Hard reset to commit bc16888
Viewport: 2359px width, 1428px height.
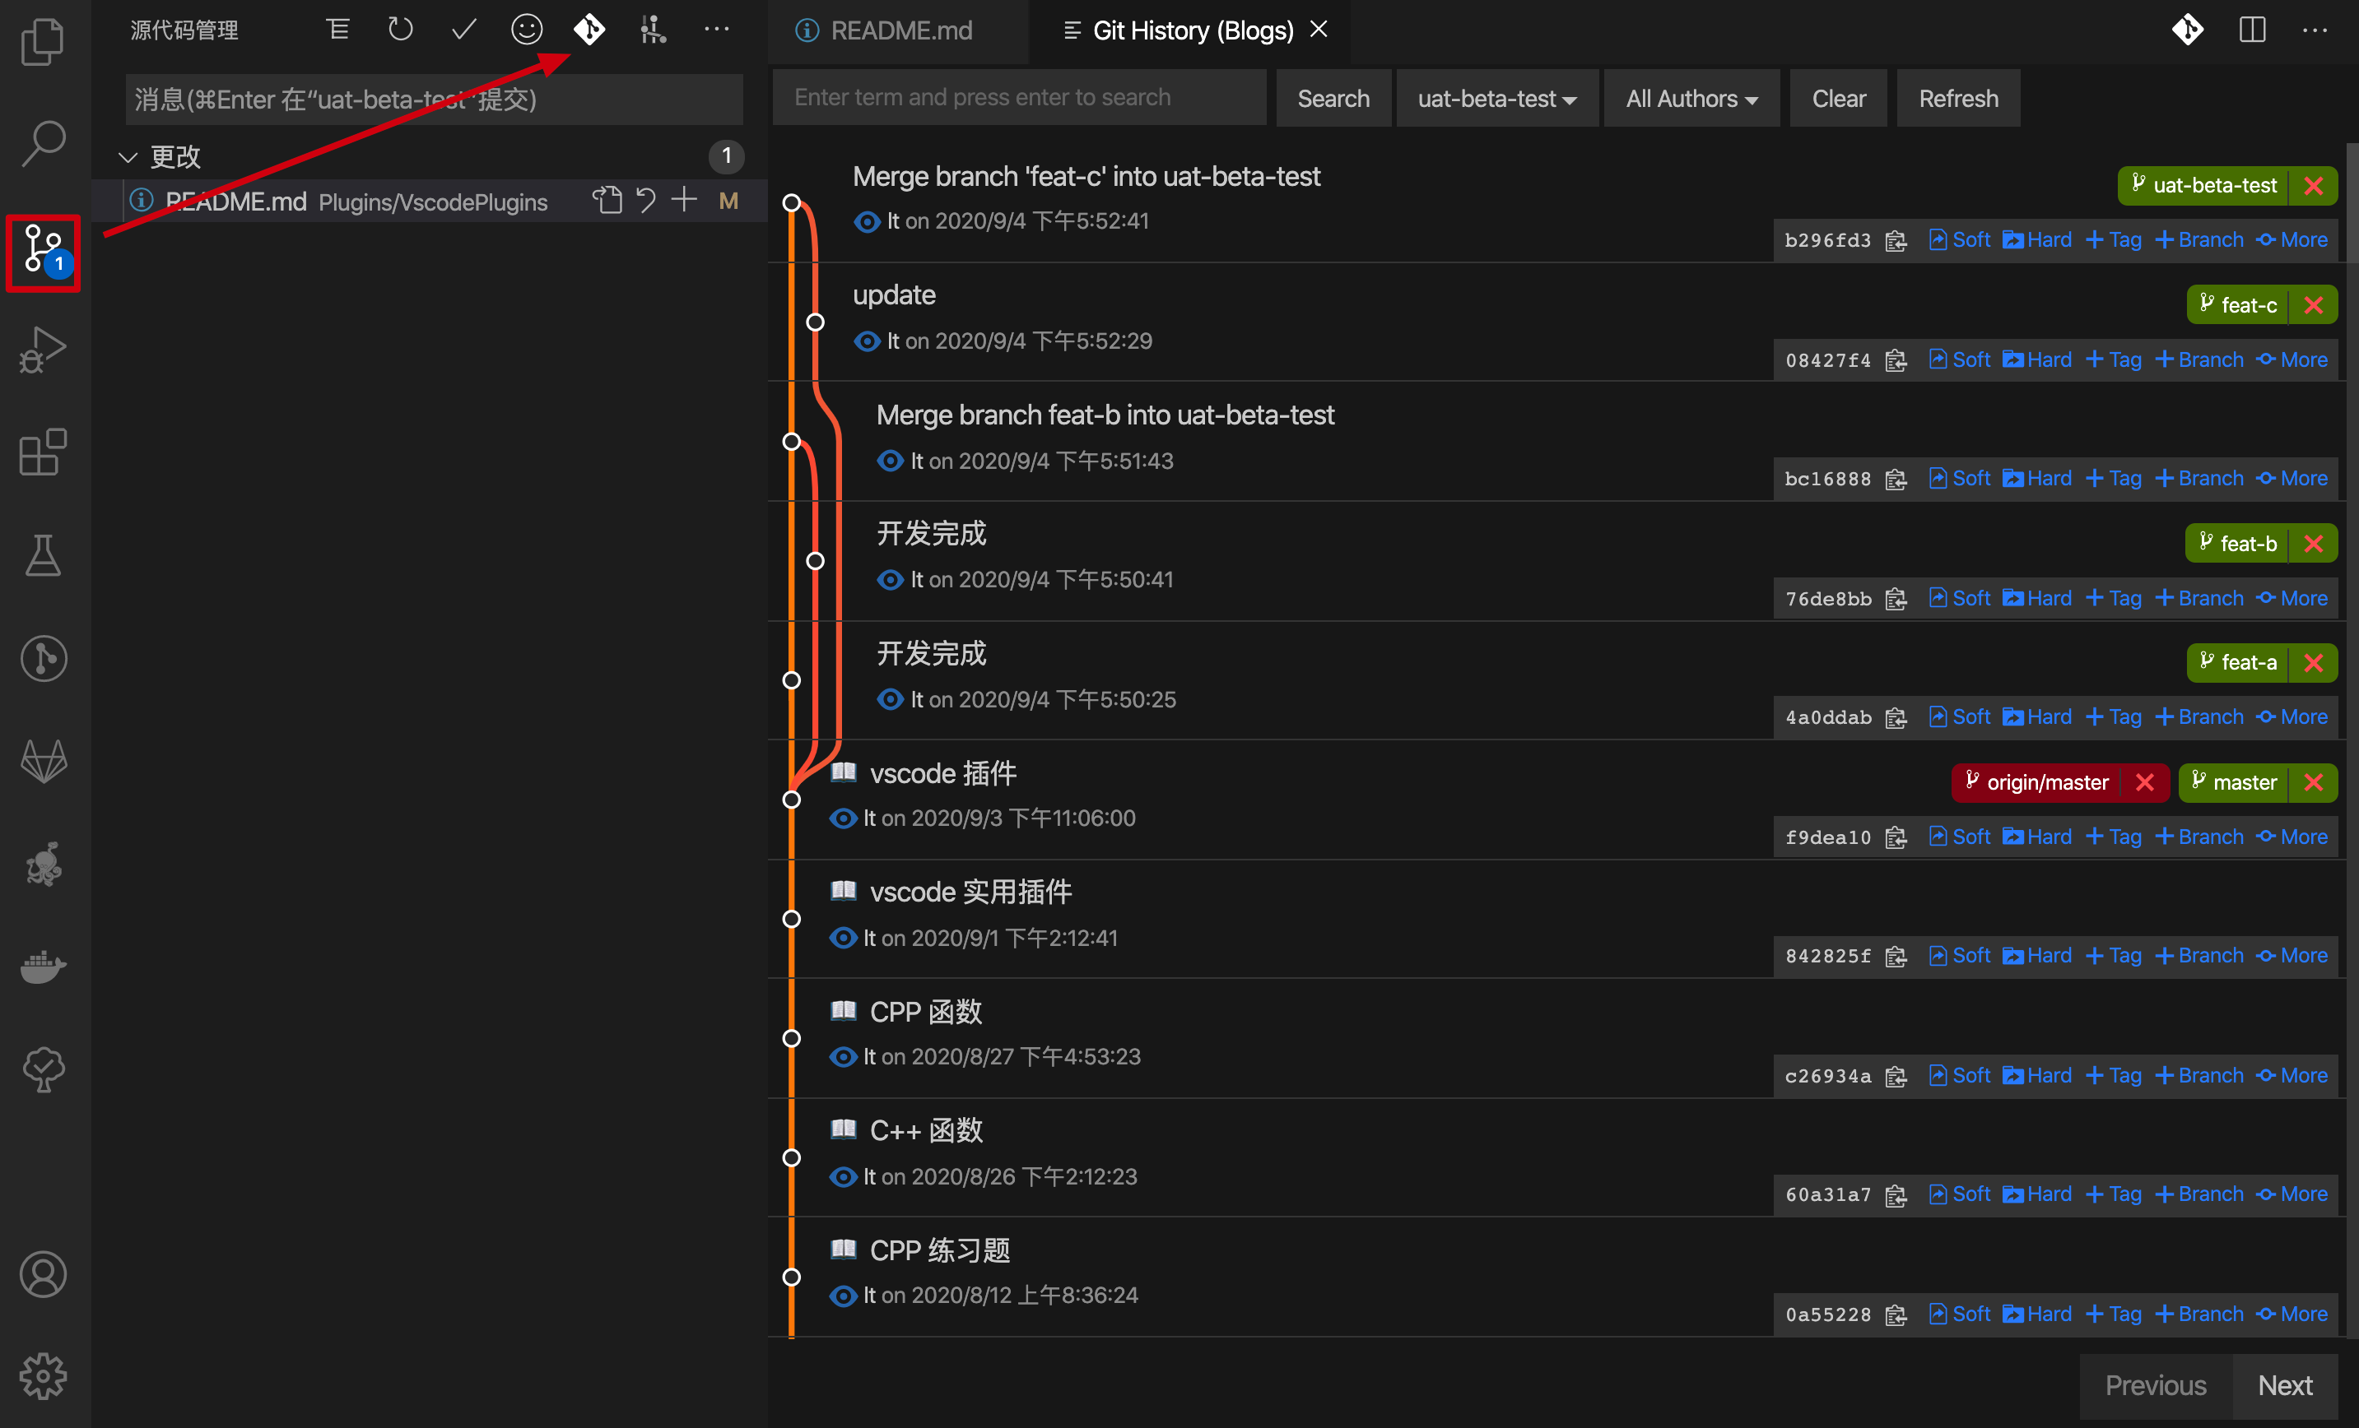point(2037,478)
